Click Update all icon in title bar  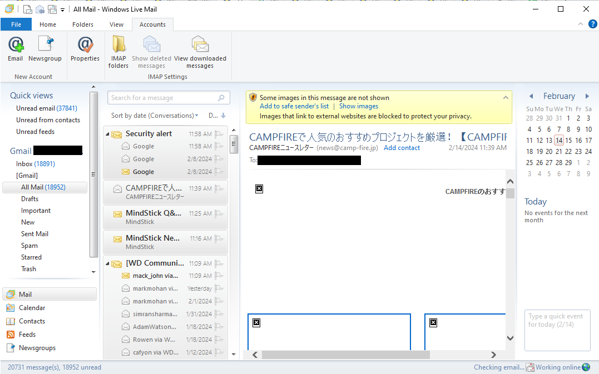pos(52,9)
